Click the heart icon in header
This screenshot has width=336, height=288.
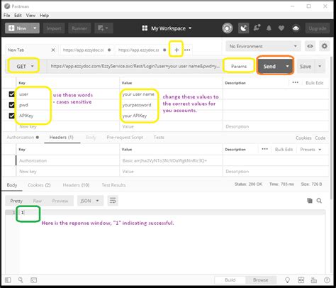(281, 28)
